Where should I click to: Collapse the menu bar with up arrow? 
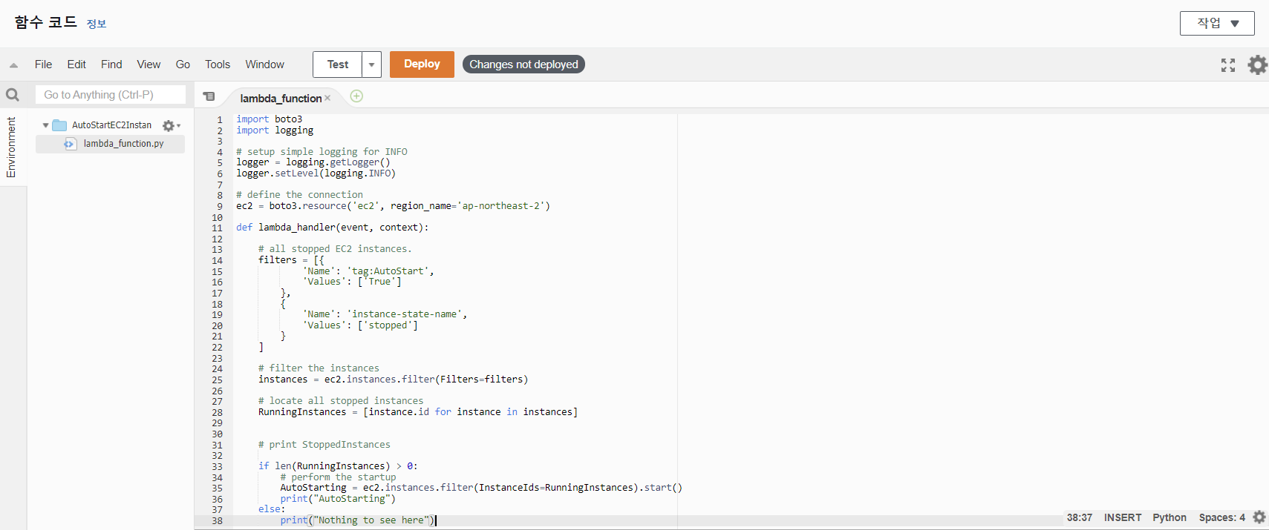[x=13, y=65]
